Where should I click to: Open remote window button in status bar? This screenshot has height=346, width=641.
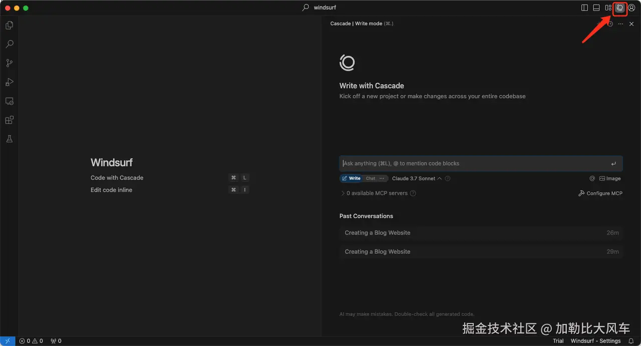click(x=8, y=341)
